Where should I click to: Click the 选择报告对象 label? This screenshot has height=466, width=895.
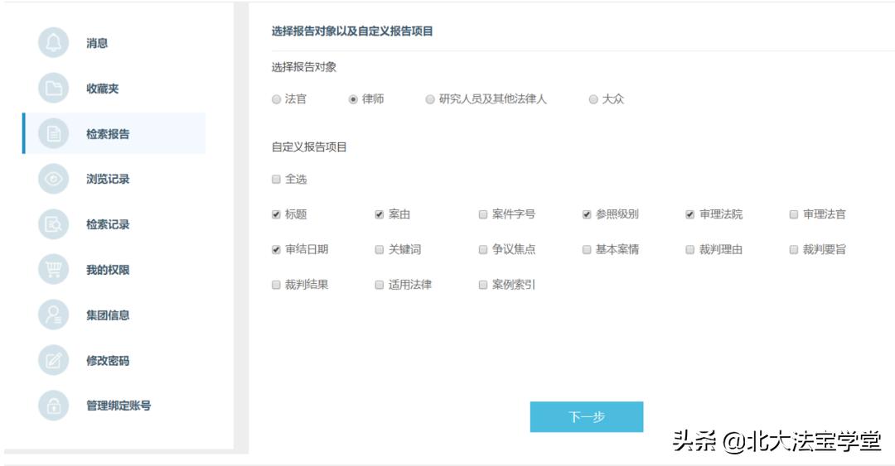tap(304, 67)
